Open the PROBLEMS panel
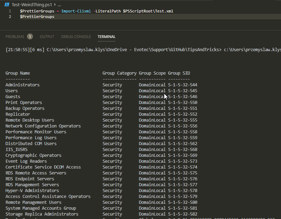Screen dimensions: 281x219 pos(15,36)
